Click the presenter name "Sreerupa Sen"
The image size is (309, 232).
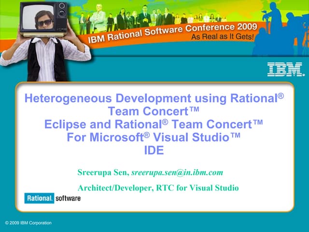tap(102, 172)
